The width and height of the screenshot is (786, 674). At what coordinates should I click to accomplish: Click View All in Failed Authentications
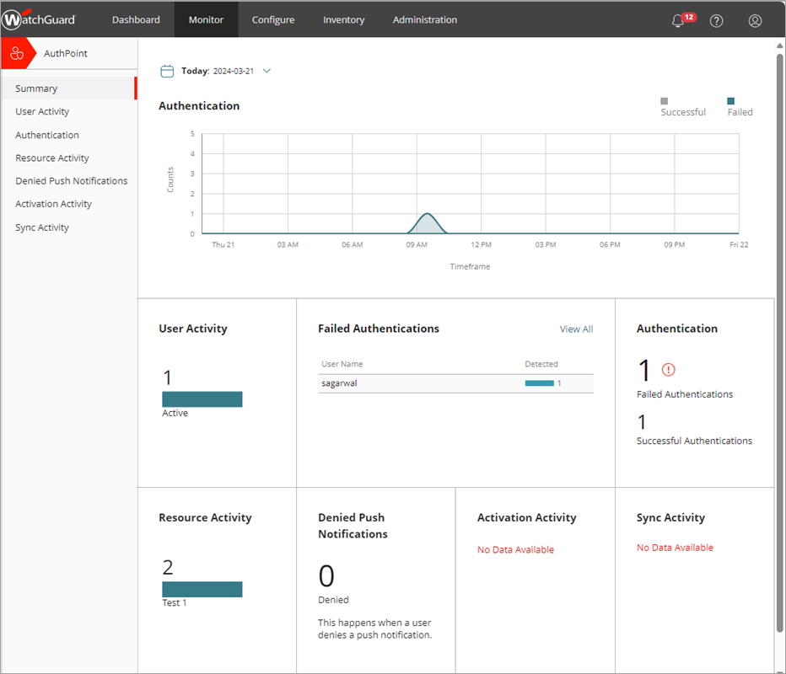click(x=576, y=329)
